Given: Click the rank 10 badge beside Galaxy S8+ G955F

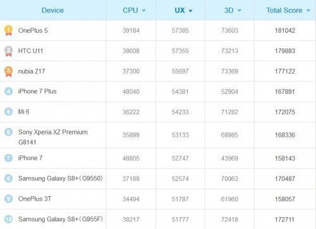Looking at the screenshot, I should pyautogui.click(x=8, y=220).
